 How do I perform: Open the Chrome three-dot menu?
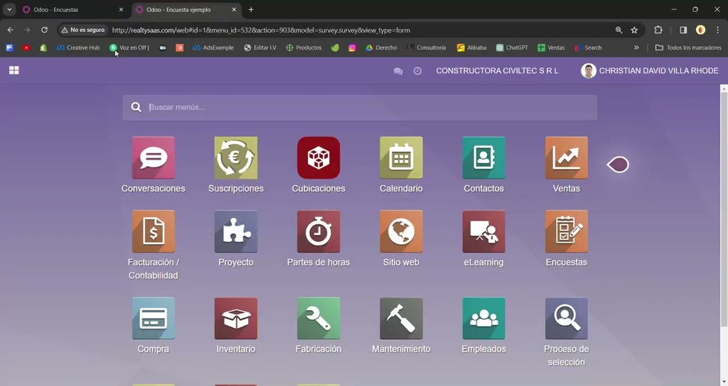(x=717, y=30)
